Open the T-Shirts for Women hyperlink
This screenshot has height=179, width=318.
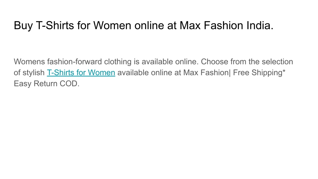pos(81,73)
